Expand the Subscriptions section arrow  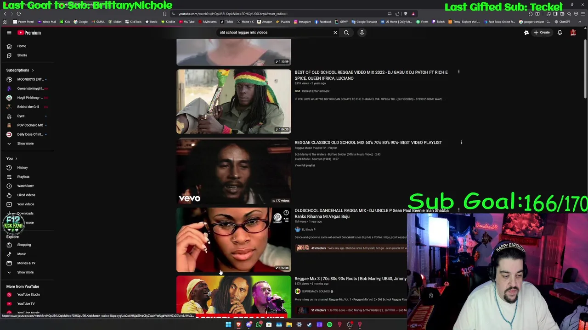pyautogui.click(x=33, y=70)
